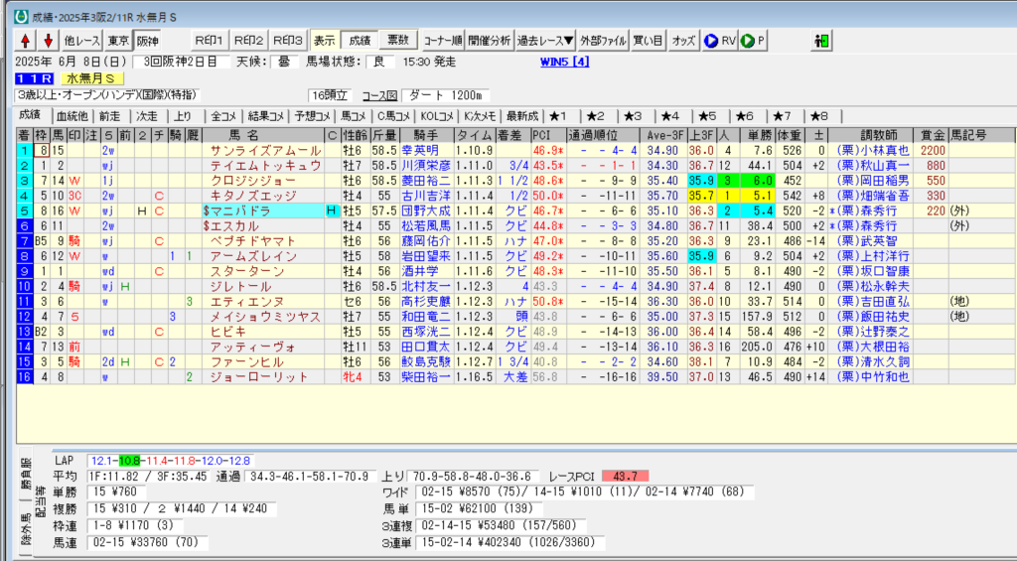The height and width of the screenshot is (561, 1017).
Task: Click the pink レースPCI value 43.7
Action: tap(625, 476)
